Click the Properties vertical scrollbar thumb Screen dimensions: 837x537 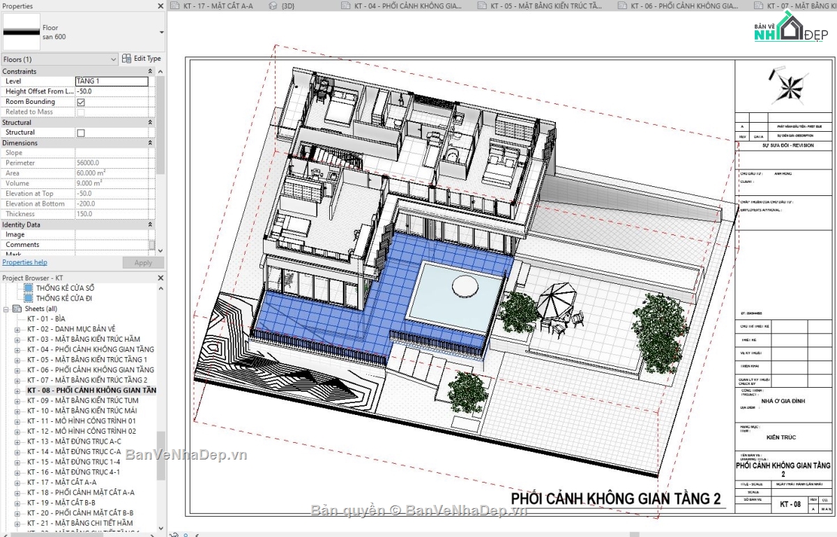161,126
